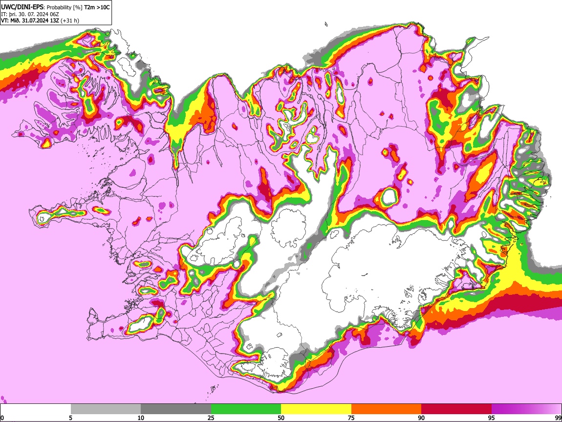
Task: Click the light gray 5-10 legend swatch
Action: 106,409
